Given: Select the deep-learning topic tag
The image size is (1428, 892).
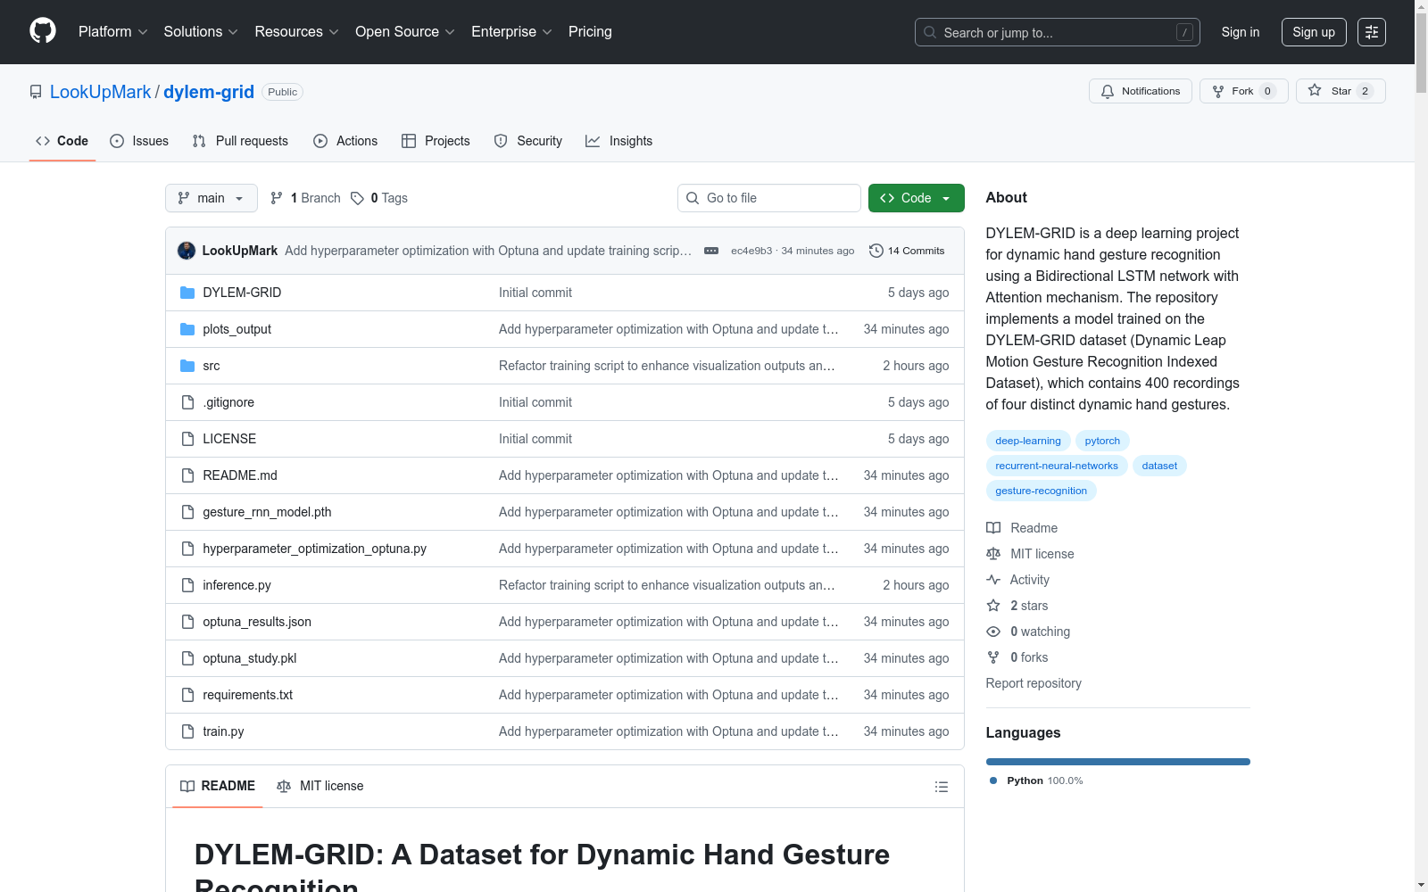Looking at the screenshot, I should (1028, 441).
